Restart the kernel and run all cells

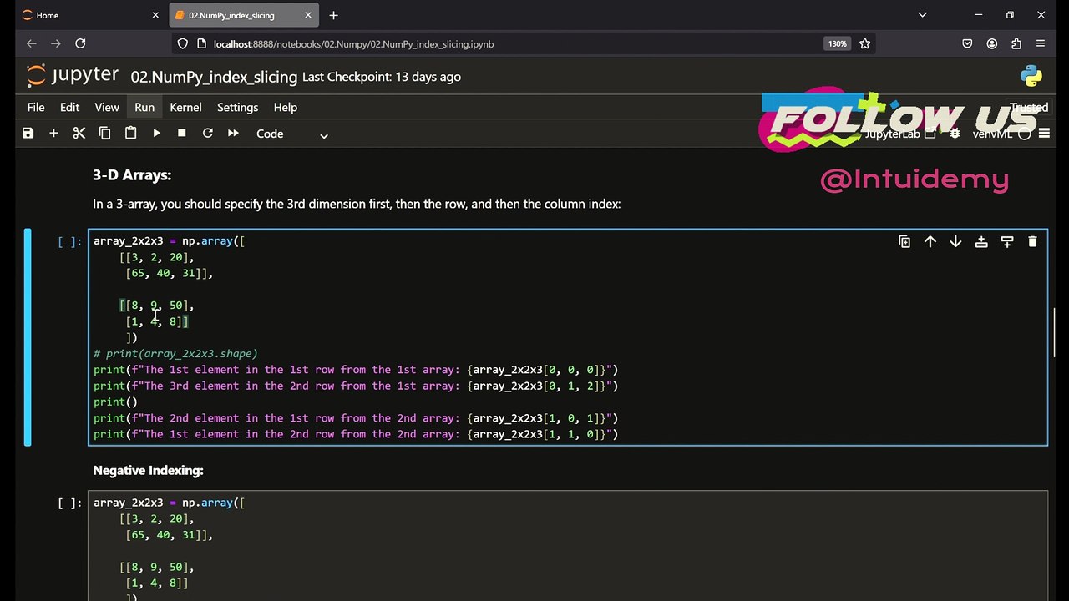tap(233, 134)
